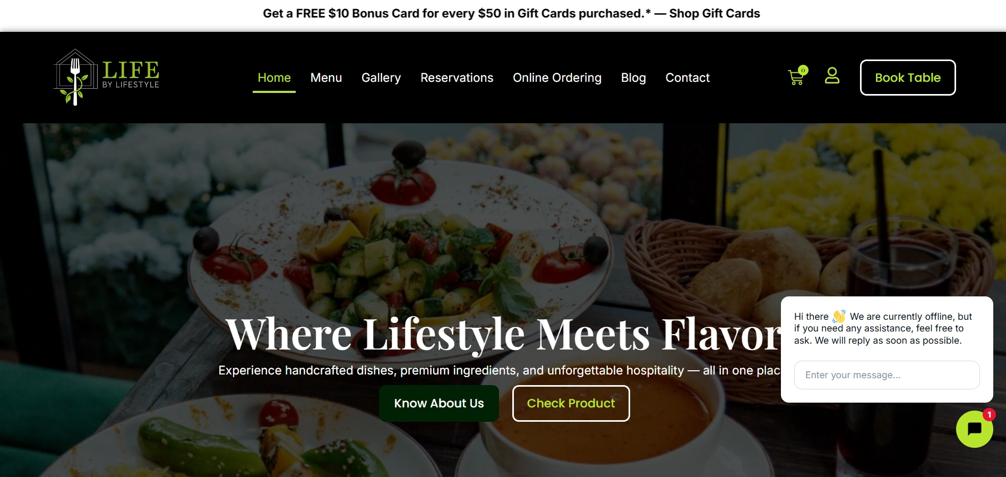This screenshot has height=477, width=1006.
Task: Click the Book Table button
Action: (x=908, y=78)
